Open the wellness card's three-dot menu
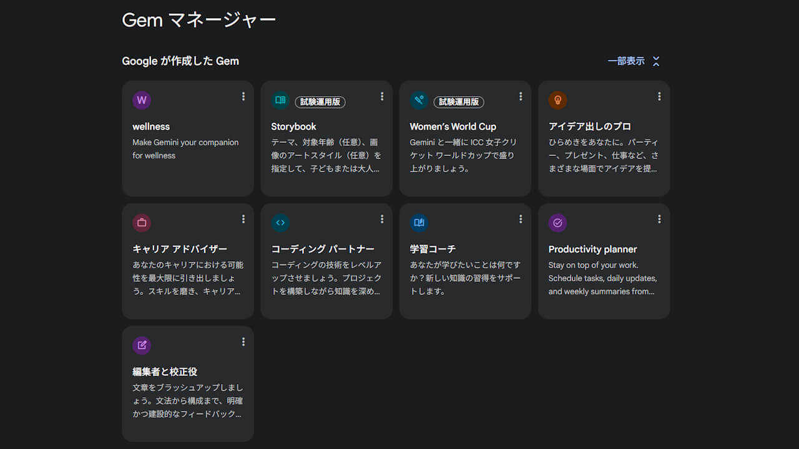This screenshot has width=799, height=449. click(x=243, y=97)
